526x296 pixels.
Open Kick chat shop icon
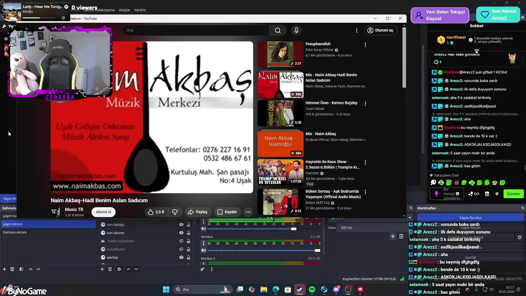pyautogui.click(x=487, y=194)
